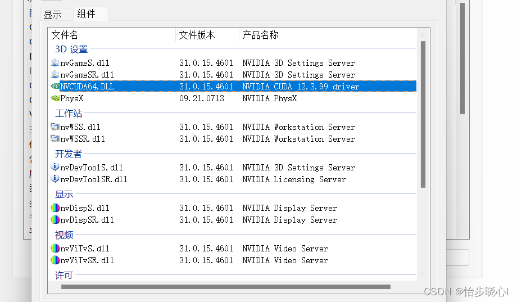Click the list scroll-down arrow

point(423,273)
